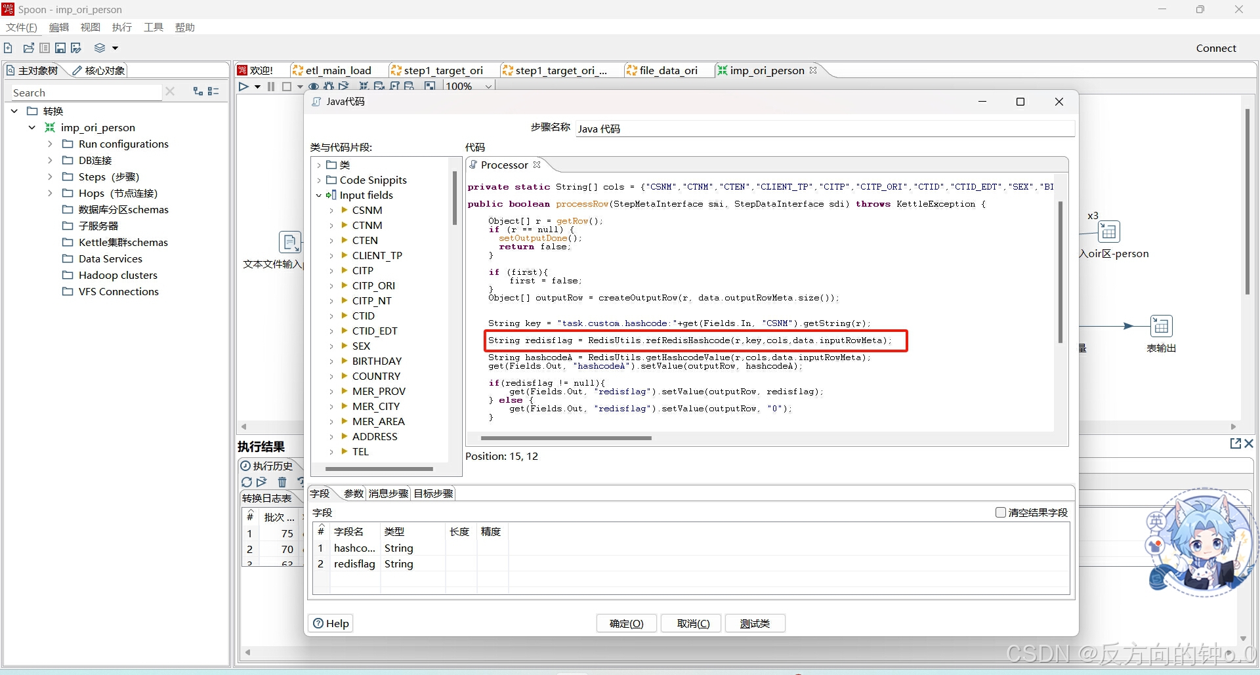Click the Replay transformation icon
Screen dimensions: 1260x675
343,86
